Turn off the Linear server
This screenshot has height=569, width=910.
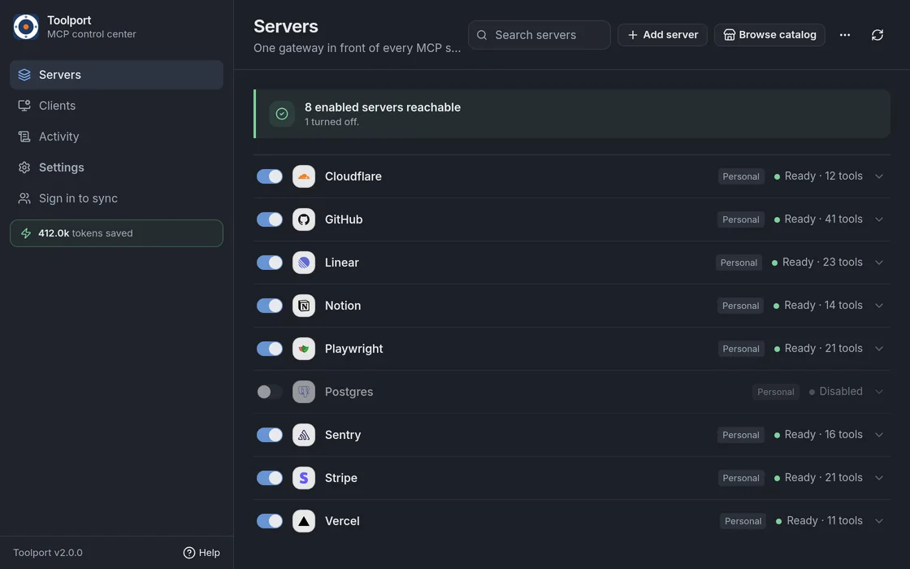269,263
